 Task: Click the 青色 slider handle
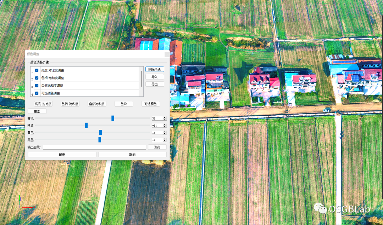(113, 118)
